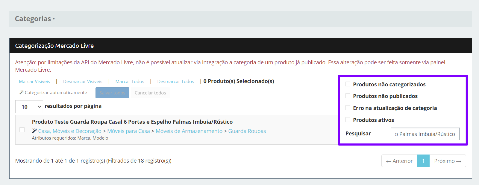Click the Mostrando de 1 até 1 record summary
479x185 pixels.
coord(93,161)
